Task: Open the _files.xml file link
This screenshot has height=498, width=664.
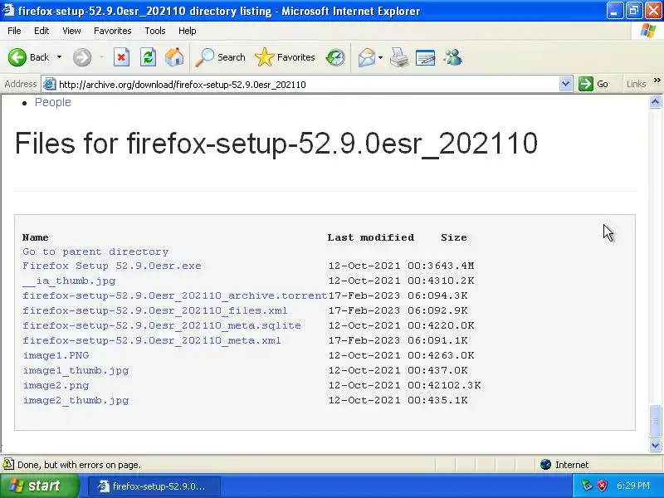Action: point(155,310)
